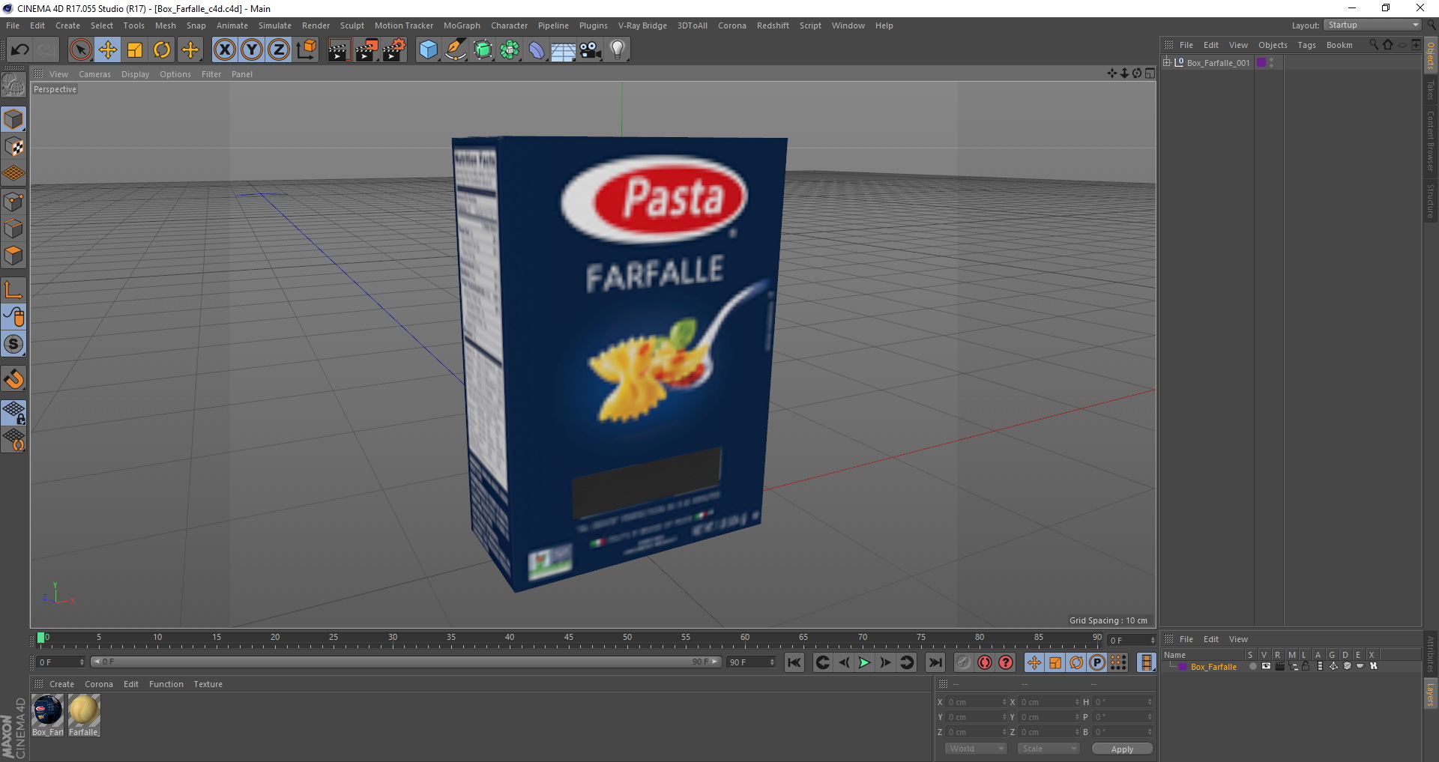
Task: Open Edit Render Settings icon
Action: [x=394, y=50]
